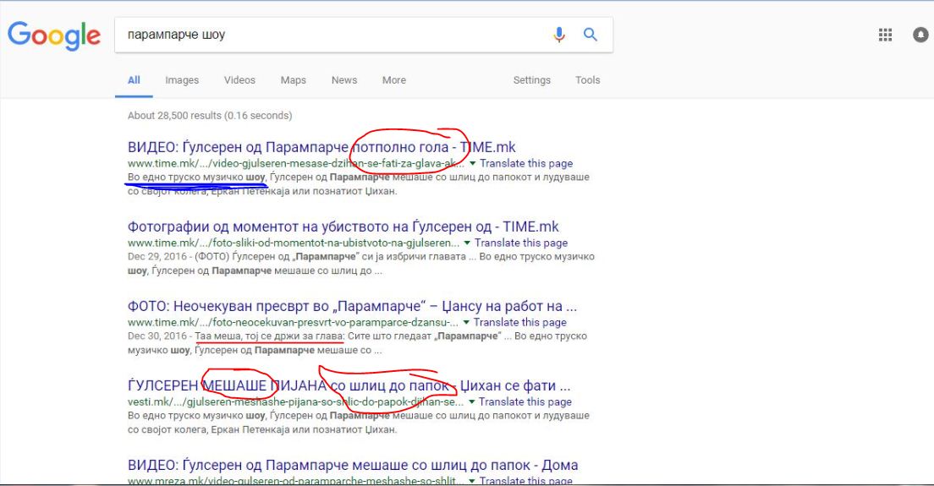The width and height of the screenshot is (934, 486).
Task: Click the blue magnifier search button
Action: click(x=591, y=35)
